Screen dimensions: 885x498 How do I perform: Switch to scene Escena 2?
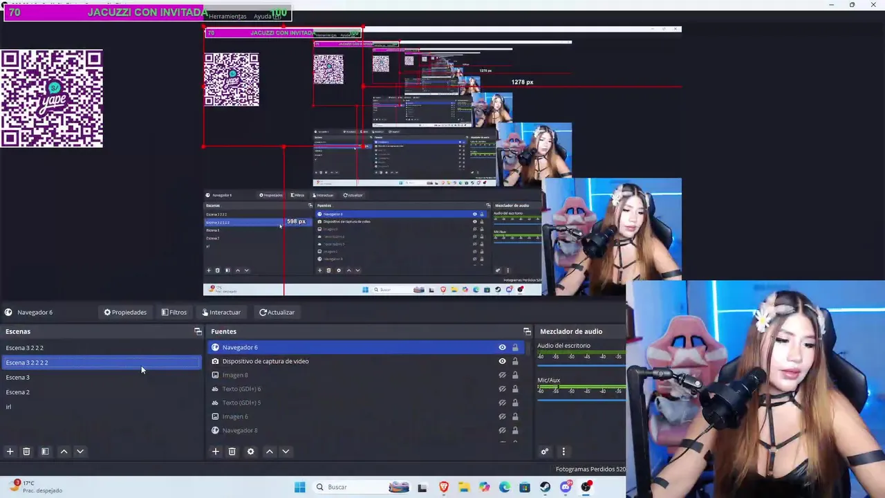tap(102, 392)
